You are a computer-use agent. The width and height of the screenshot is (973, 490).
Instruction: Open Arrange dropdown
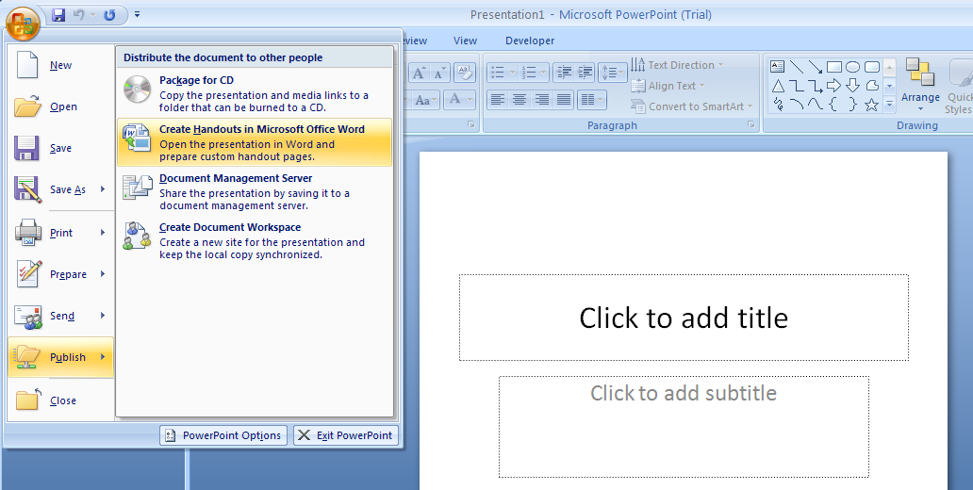tap(920, 84)
